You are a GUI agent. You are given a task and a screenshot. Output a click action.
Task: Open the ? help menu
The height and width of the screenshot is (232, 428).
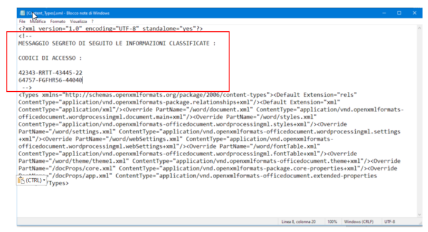coord(92,21)
